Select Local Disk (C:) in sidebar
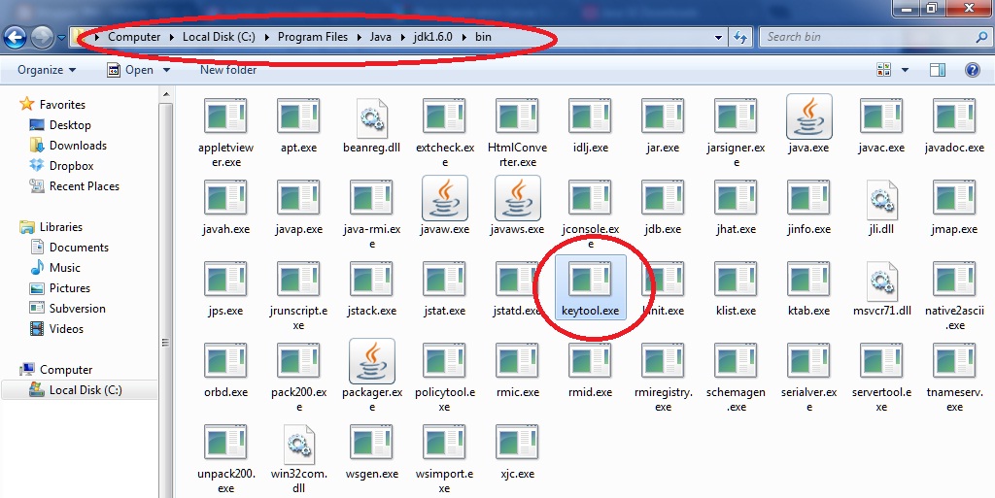The height and width of the screenshot is (498, 995). click(x=80, y=389)
